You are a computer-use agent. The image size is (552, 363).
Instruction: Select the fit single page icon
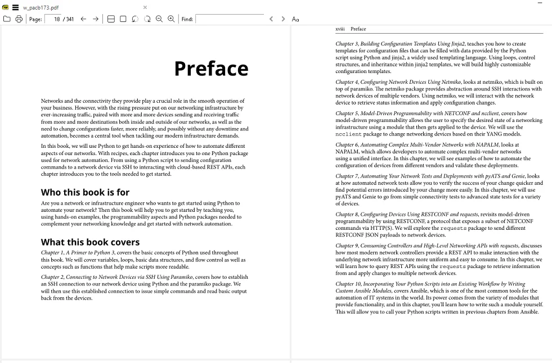(123, 19)
